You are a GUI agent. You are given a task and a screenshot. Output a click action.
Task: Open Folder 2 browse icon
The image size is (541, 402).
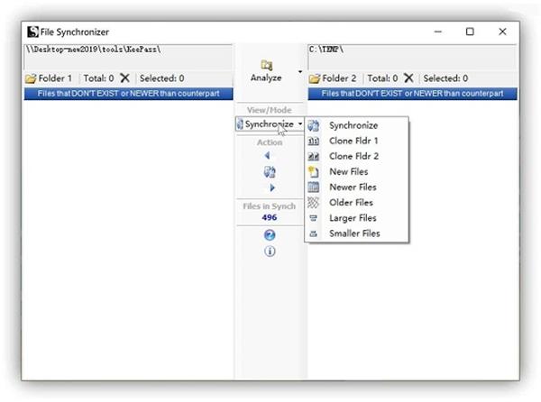[x=315, y=78]
